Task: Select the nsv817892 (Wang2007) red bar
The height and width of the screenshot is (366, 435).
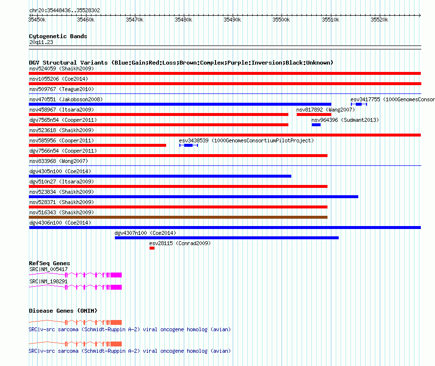Action: [314, 114]
